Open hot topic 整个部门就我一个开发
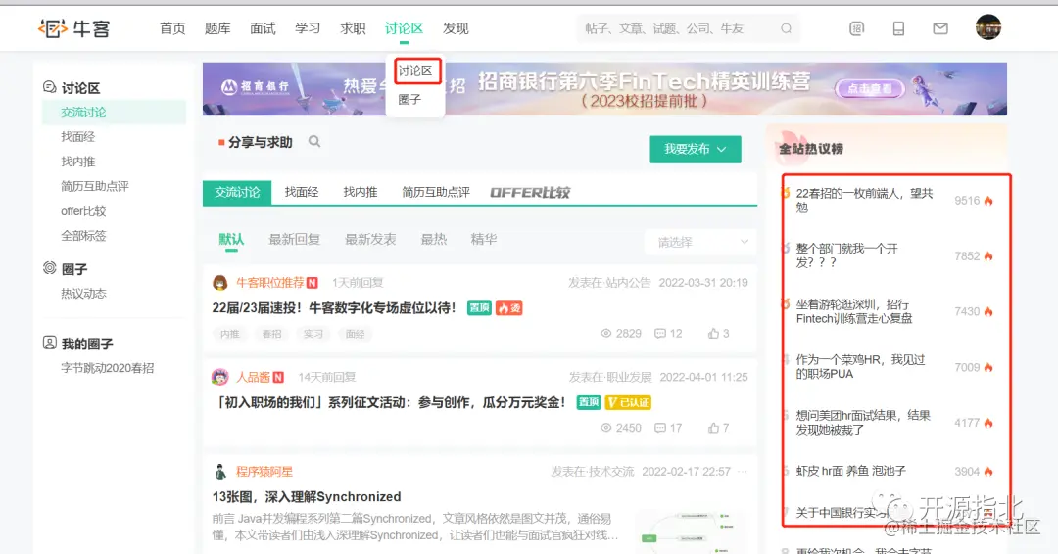The image size is (1058, 554). point(846,255)
